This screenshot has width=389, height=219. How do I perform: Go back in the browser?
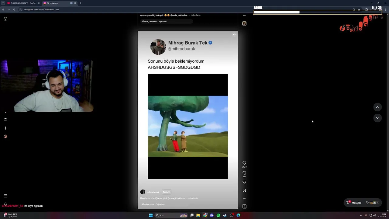point(3,9)
